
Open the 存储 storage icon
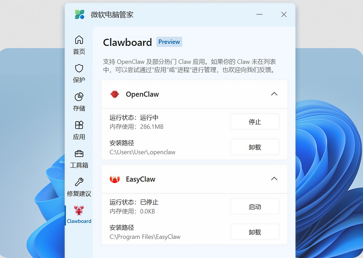coord(79,97)
